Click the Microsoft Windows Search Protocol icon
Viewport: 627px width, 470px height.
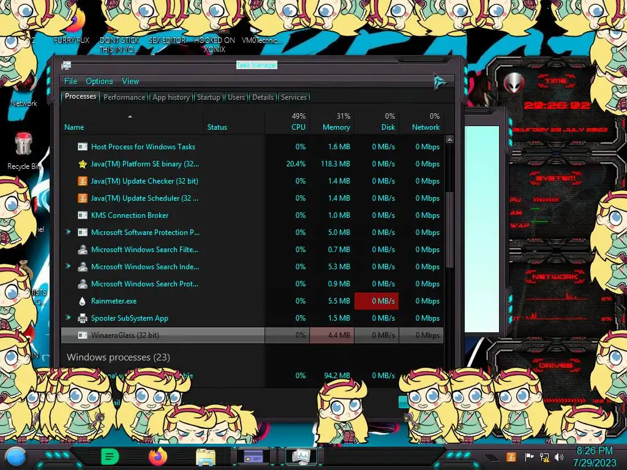(x=83, y=284)
